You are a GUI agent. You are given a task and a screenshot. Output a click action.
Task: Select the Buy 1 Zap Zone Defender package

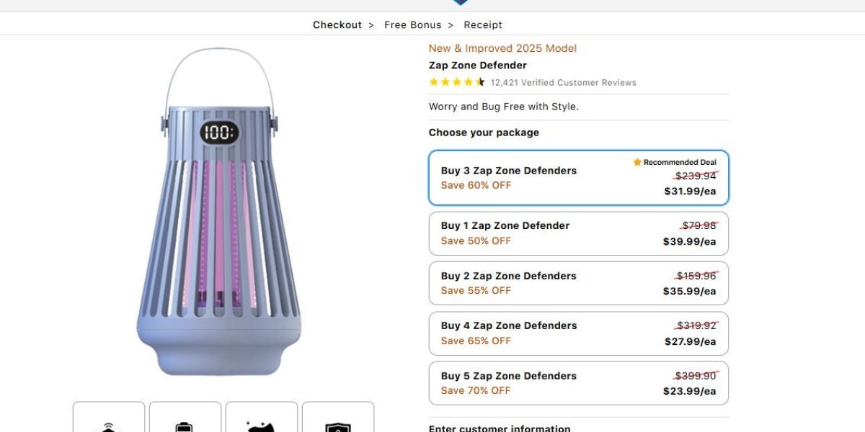point(579,233)
